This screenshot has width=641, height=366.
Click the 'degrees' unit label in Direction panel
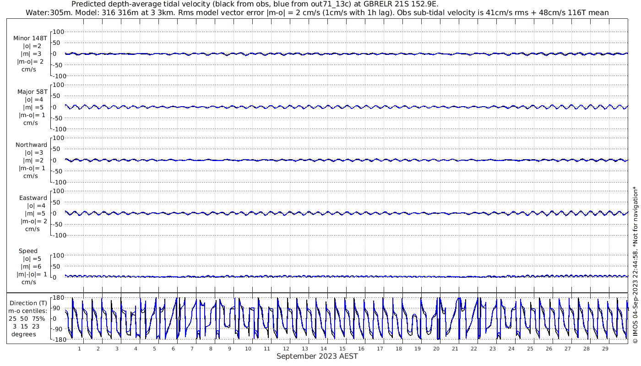(x=24, y=334)
